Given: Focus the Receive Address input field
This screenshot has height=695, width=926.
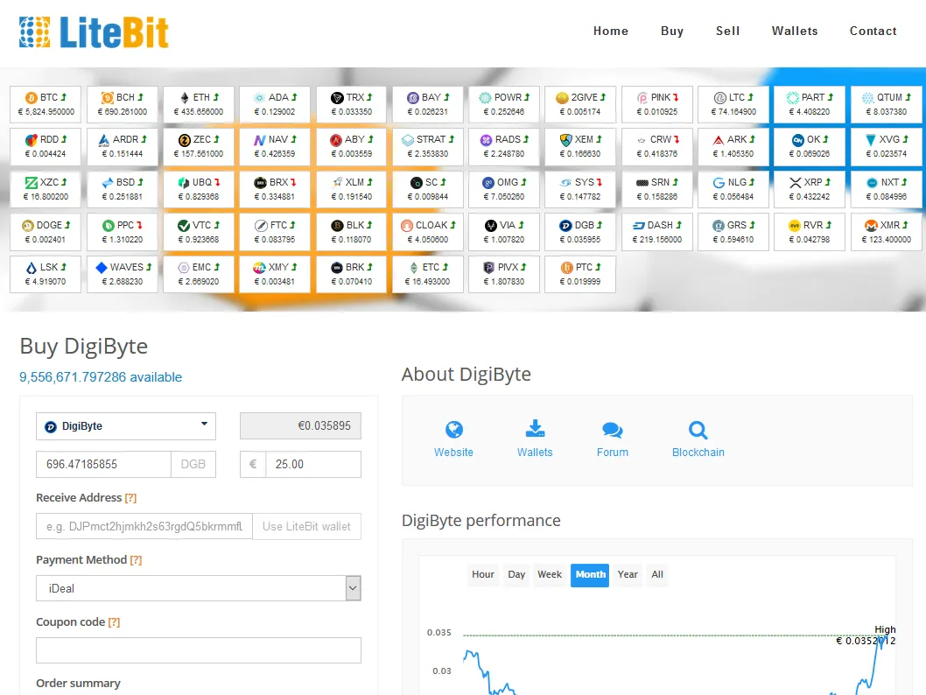Looking at the screenshot, I should click(x=144, y=526).
